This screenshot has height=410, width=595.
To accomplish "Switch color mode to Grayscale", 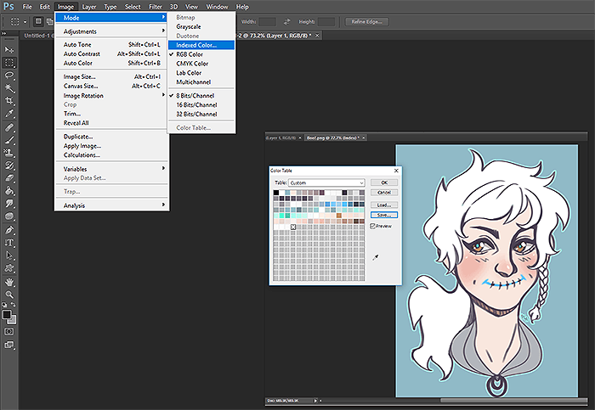I will tap(190, 25).
